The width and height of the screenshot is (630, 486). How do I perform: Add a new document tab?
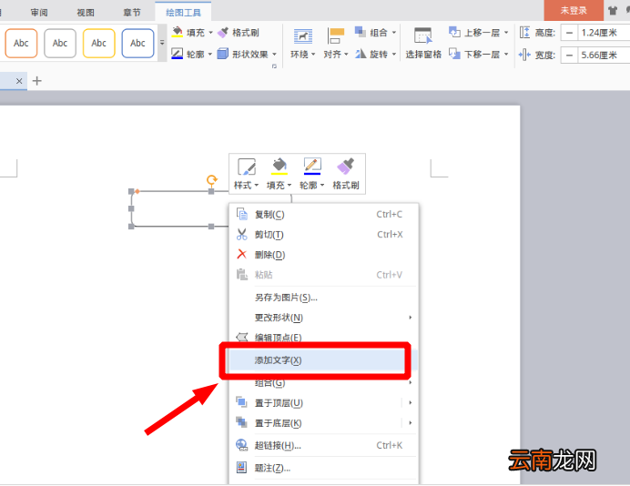click(37, 81)
